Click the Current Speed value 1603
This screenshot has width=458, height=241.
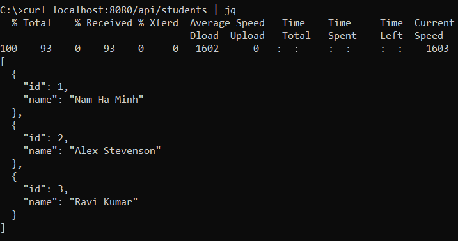click(x=438, y=49)
